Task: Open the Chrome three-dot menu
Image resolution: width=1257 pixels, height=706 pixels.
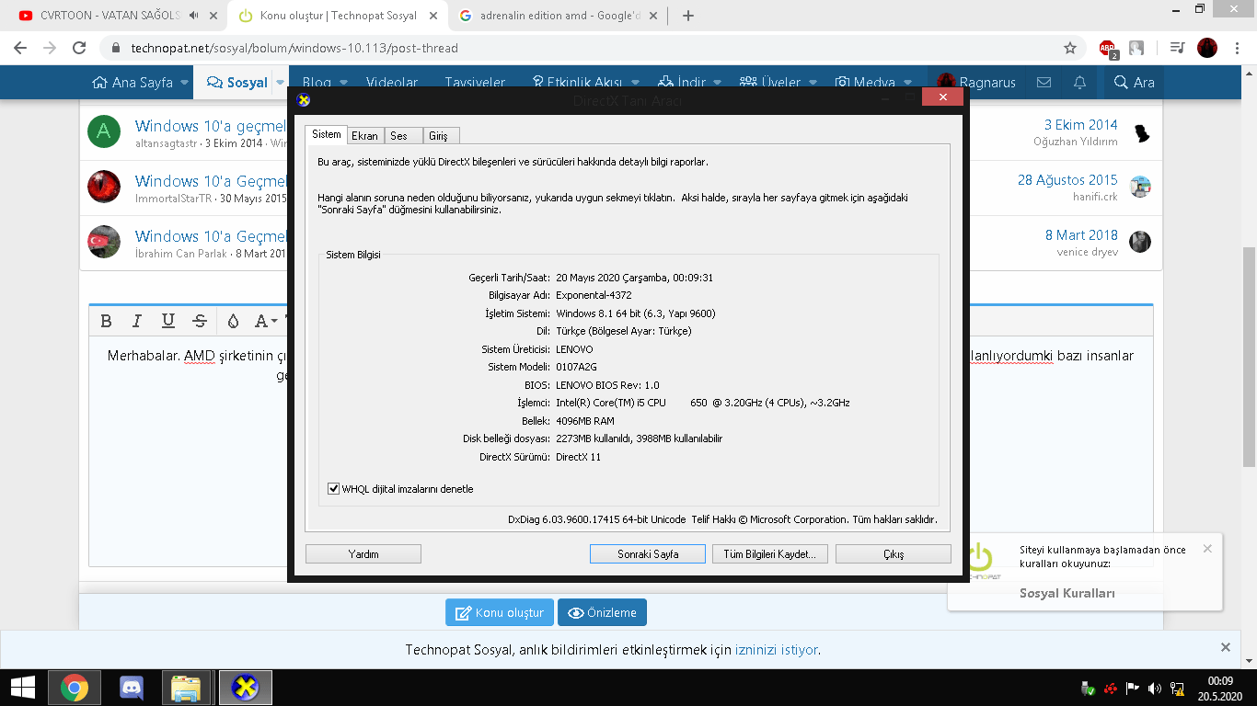Action: pyautogui.click(x=1237, y=48)
